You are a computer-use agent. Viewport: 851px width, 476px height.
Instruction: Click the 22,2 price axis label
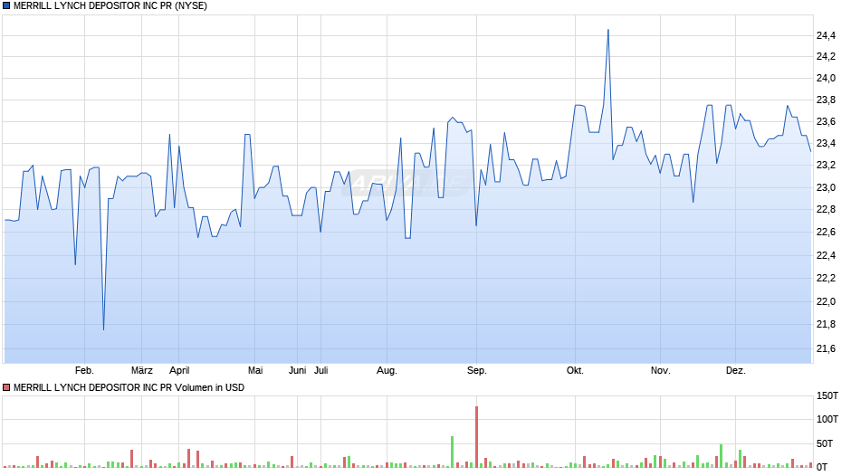coord(826,279)
